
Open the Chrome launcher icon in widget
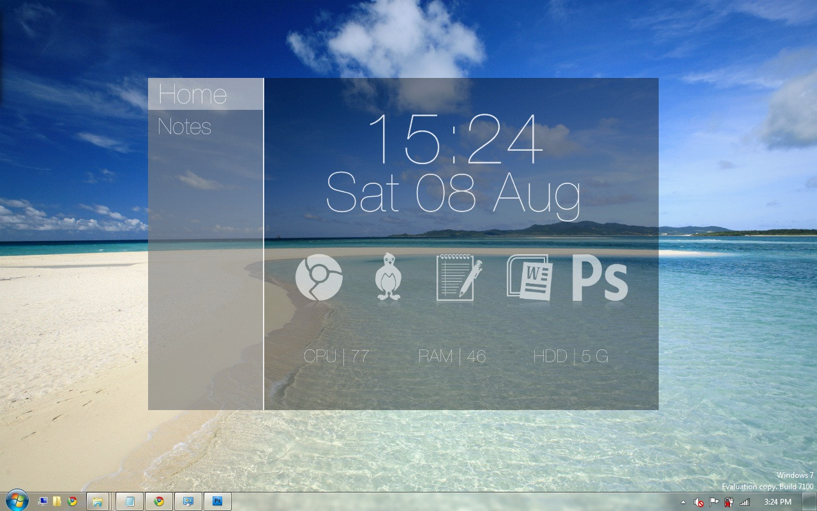pyautogui.click(x=319, y=277)
